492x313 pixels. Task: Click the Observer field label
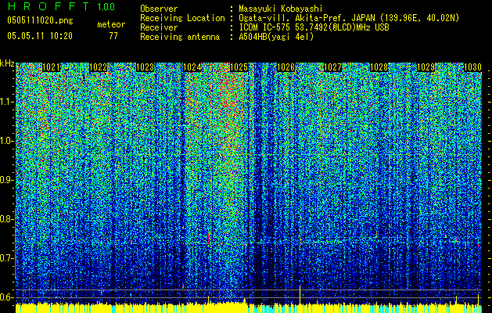pyautogui.click(x=159, y=9)
